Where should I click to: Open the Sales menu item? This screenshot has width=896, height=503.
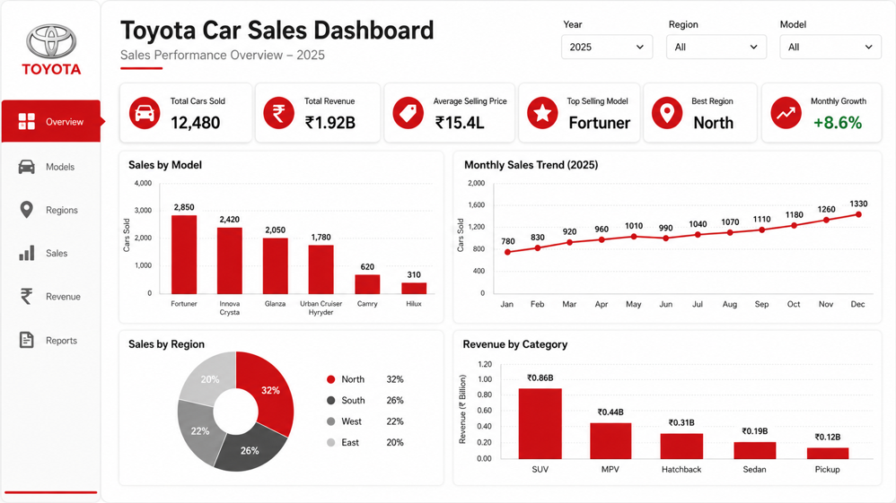pyautogui.click(x=51, y=253)
